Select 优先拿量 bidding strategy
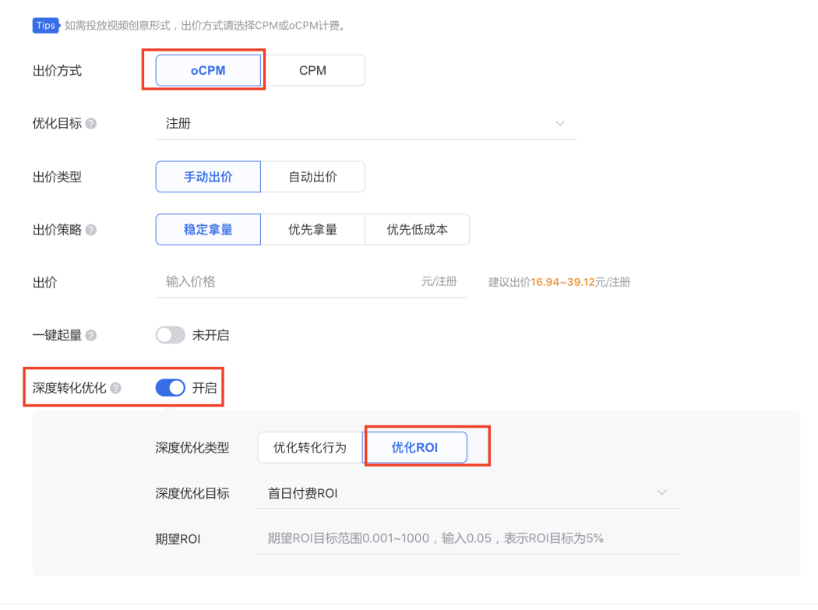The image size is (818, 610). 312,230
